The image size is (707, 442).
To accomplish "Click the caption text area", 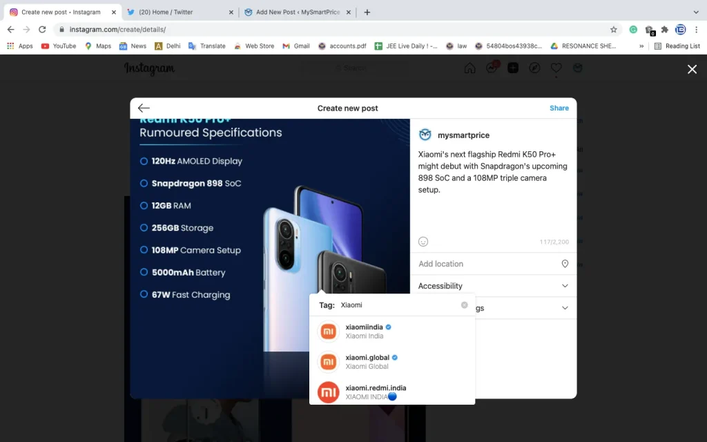I will (x=493, y=189).
